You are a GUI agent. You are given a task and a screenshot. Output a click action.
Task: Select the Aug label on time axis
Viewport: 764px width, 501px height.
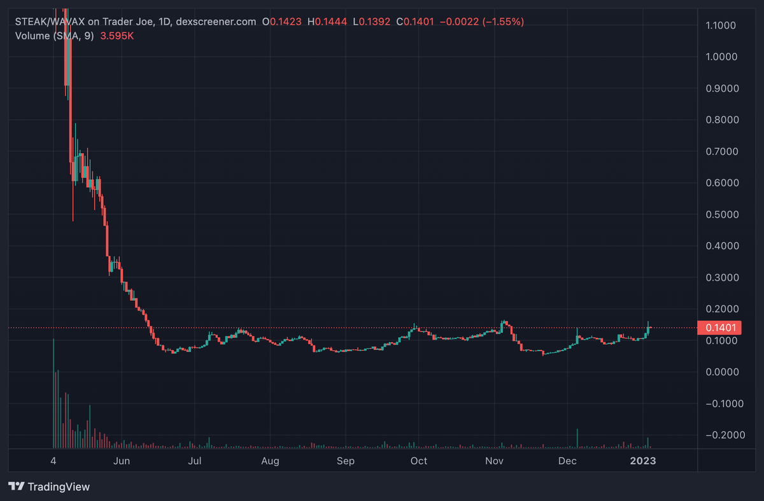point(270,460)
